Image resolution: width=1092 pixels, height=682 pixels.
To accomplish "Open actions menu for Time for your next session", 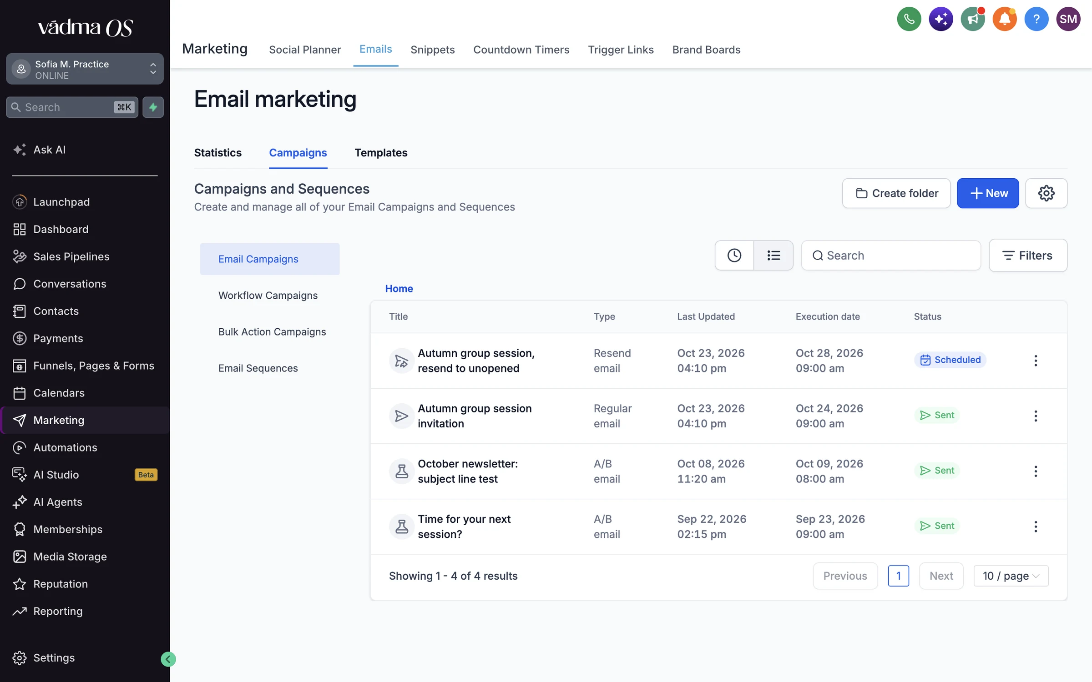I will pyautogui.click(x=1036, y=527).
